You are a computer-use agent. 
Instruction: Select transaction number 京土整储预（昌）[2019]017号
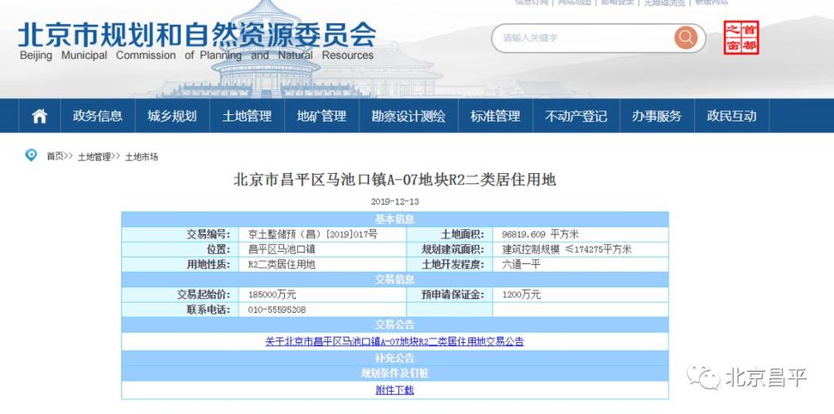pyautogui.click(x=313, y=234)
